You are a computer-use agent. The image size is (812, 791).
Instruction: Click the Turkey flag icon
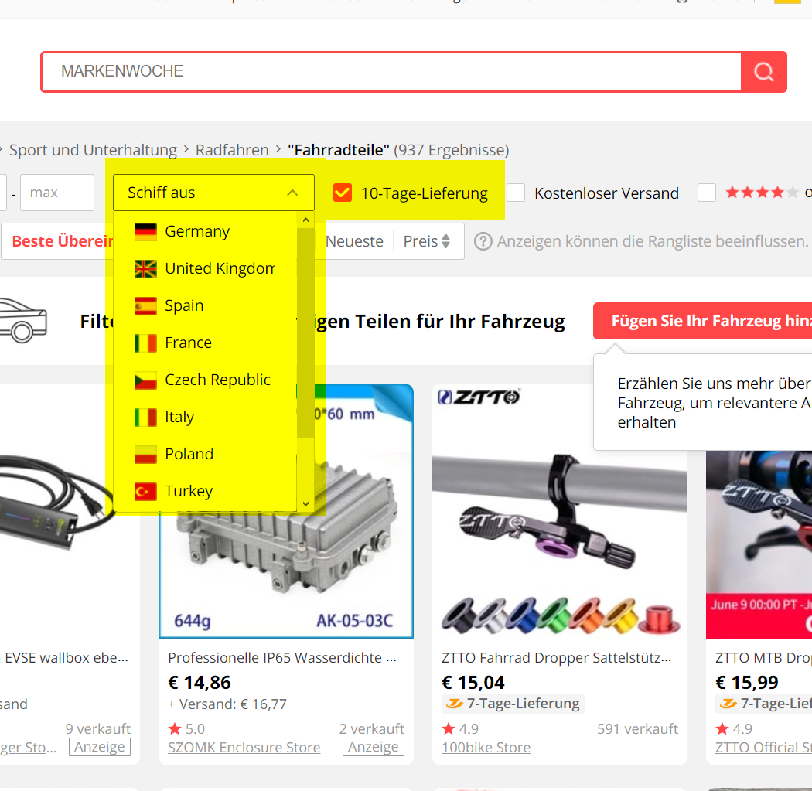[x=145, y=491]
